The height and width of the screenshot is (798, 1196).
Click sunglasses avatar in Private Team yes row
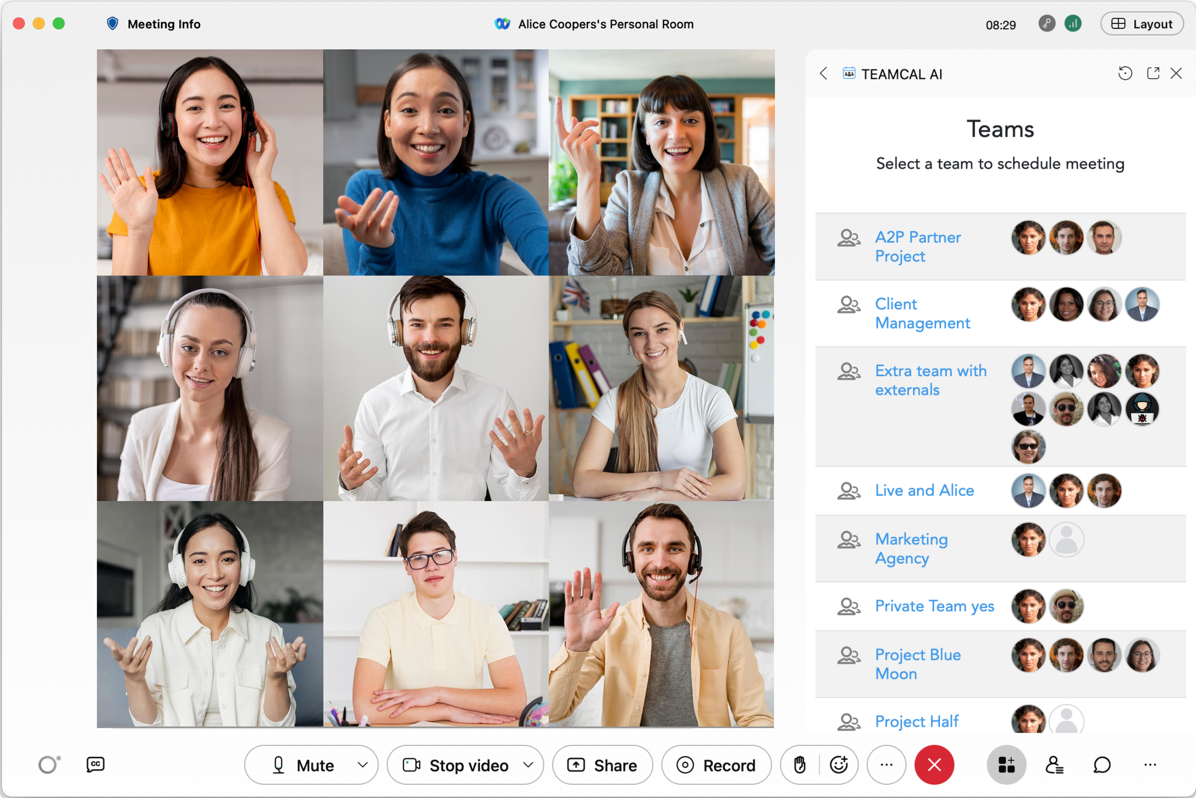1066,606
